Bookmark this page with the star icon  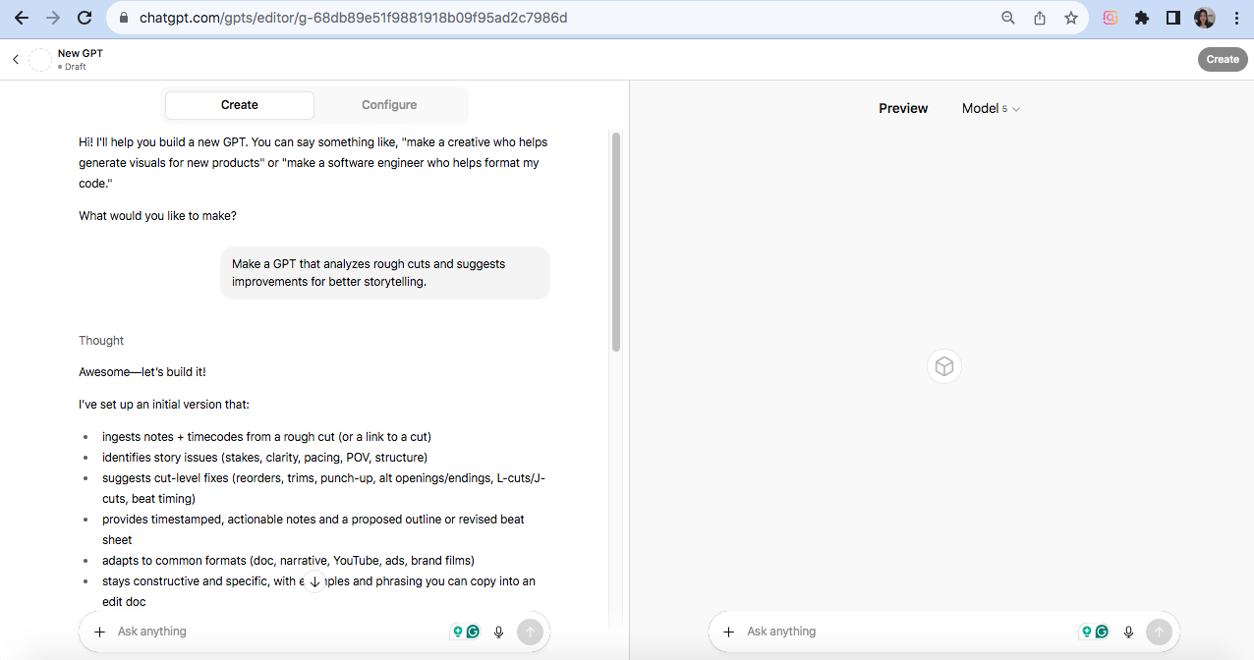click(x=1071, y=18)
